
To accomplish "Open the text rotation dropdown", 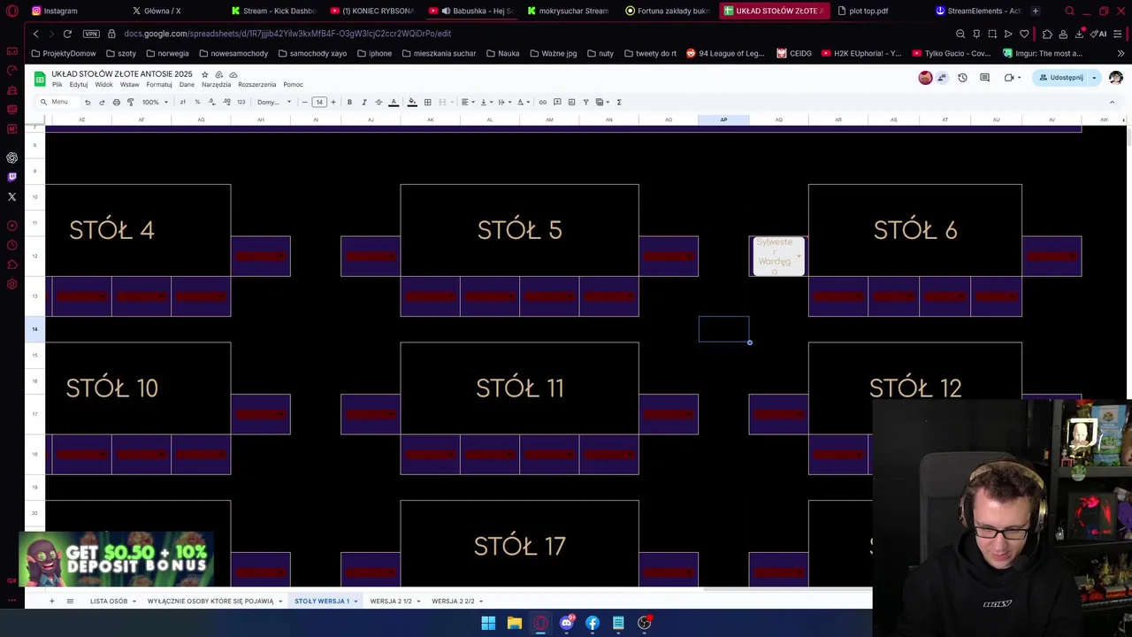I will tap(524, 102).
